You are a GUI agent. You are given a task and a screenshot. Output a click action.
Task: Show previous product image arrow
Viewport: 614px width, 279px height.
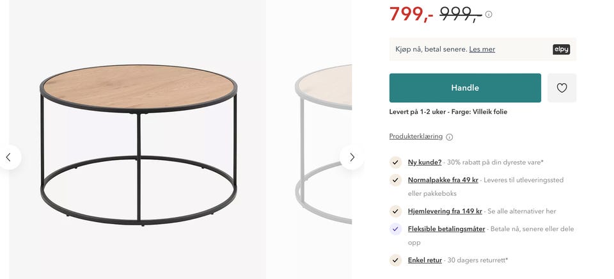coord(8,157)
